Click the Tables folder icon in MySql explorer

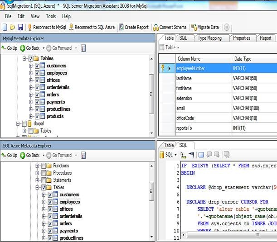point(36,58)
